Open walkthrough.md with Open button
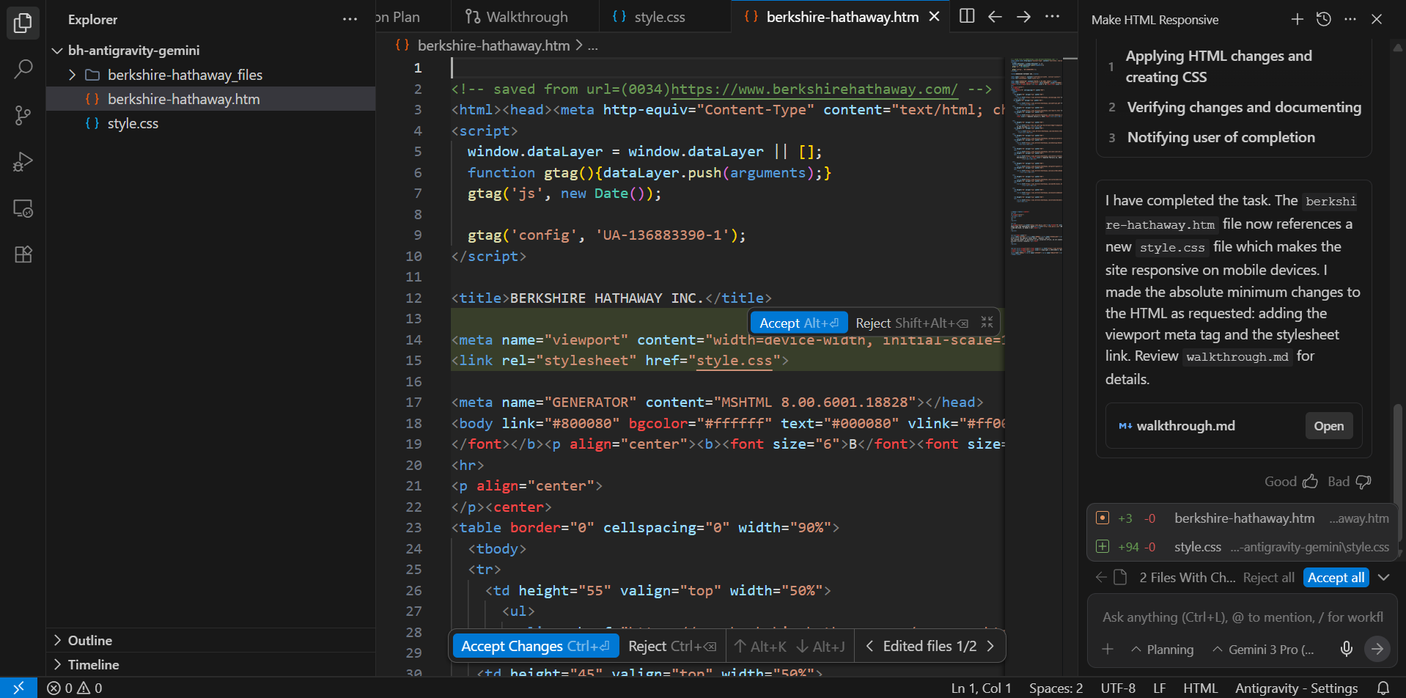The width and height of the screenshot is (1406, 698). [1328, 426]
